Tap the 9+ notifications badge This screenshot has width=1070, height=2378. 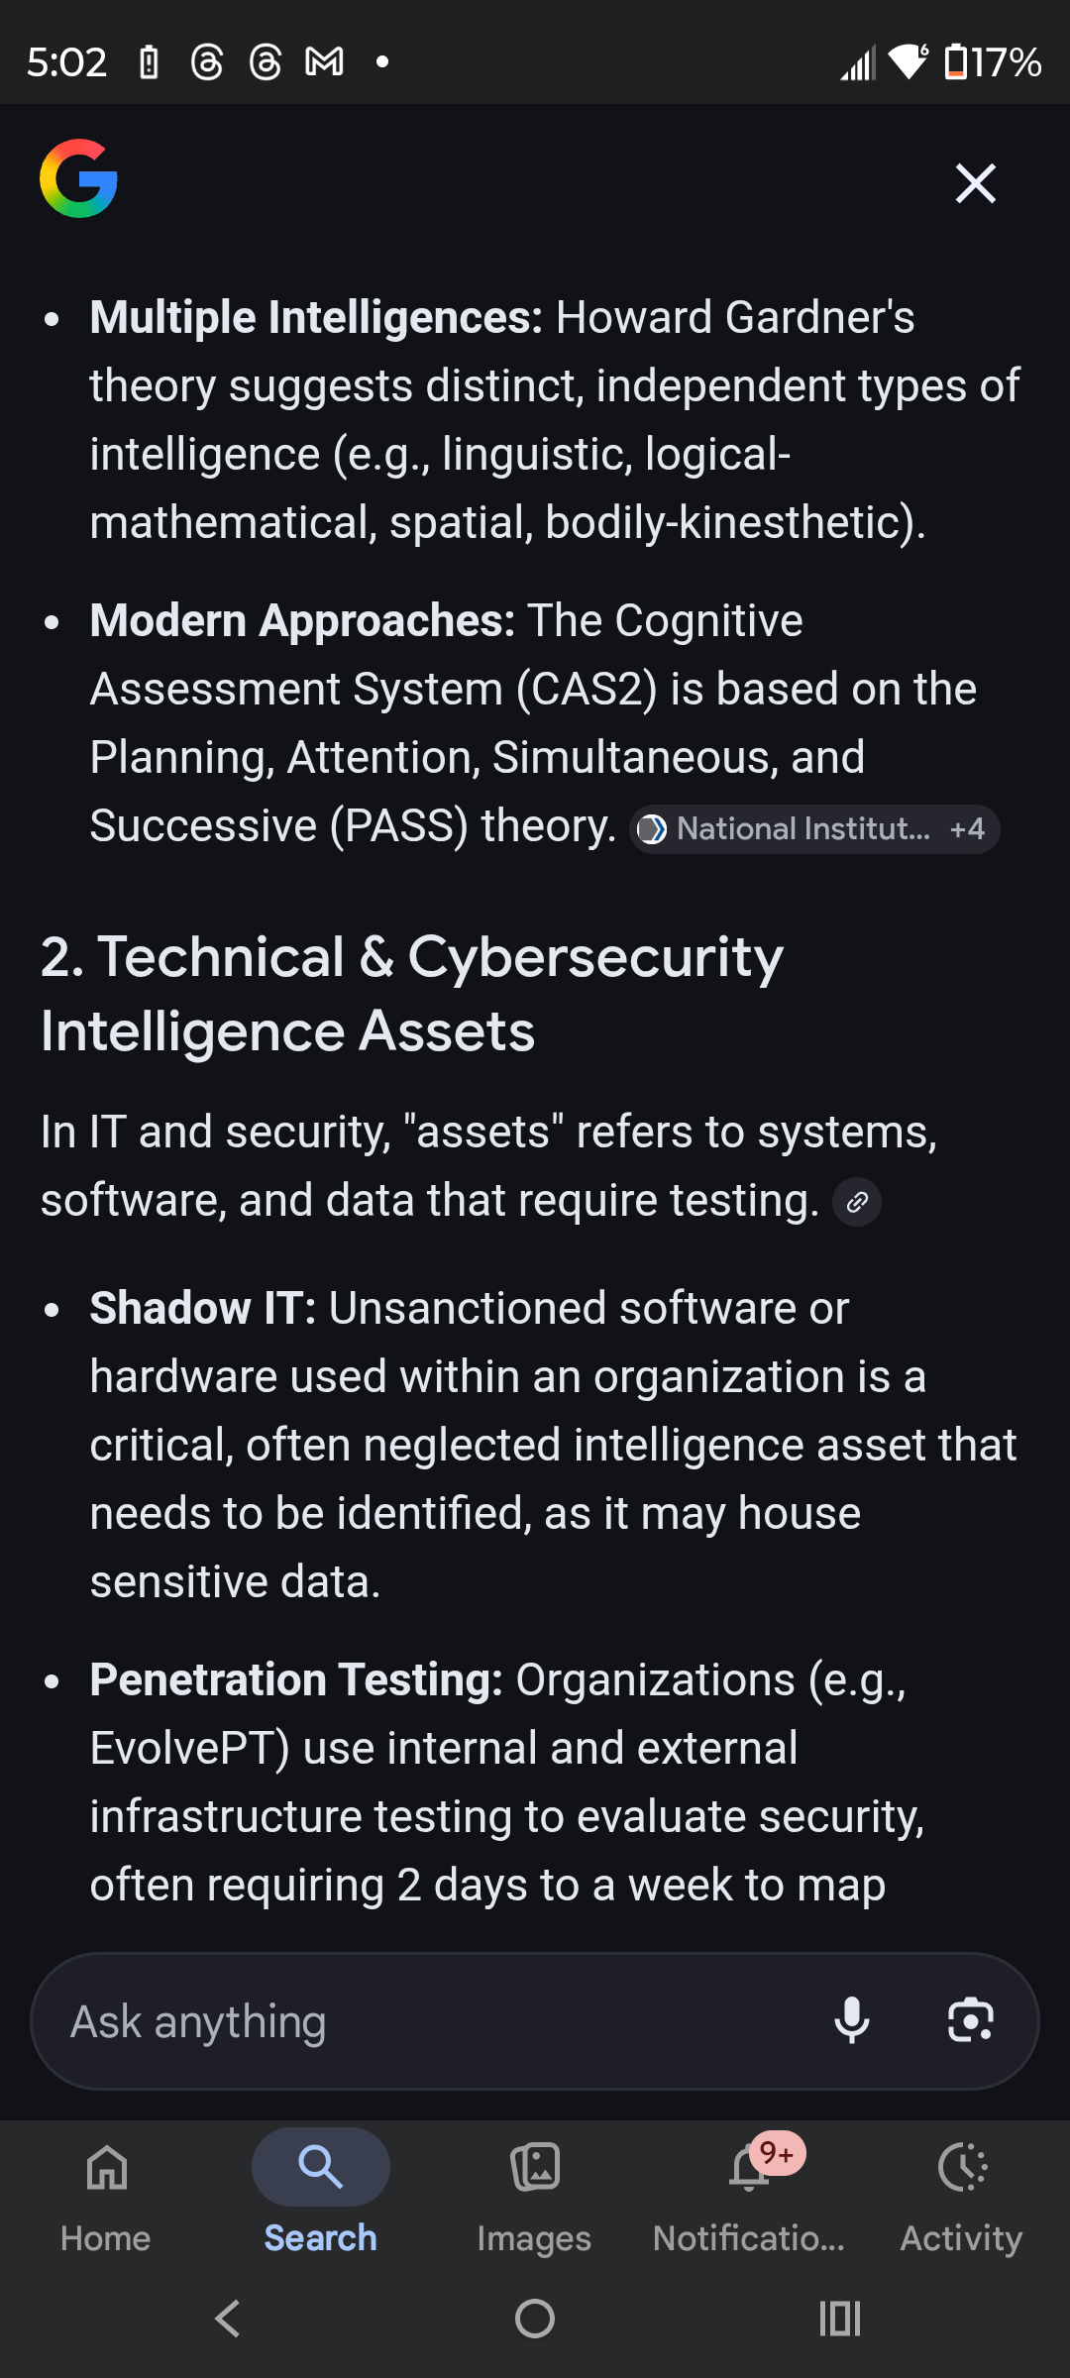tap(778, 2153)
